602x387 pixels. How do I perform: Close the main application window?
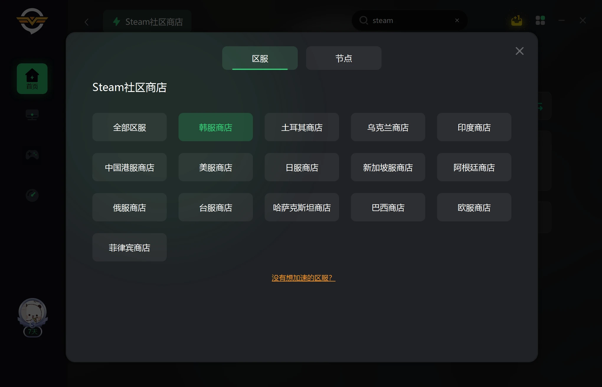(583, 21)
